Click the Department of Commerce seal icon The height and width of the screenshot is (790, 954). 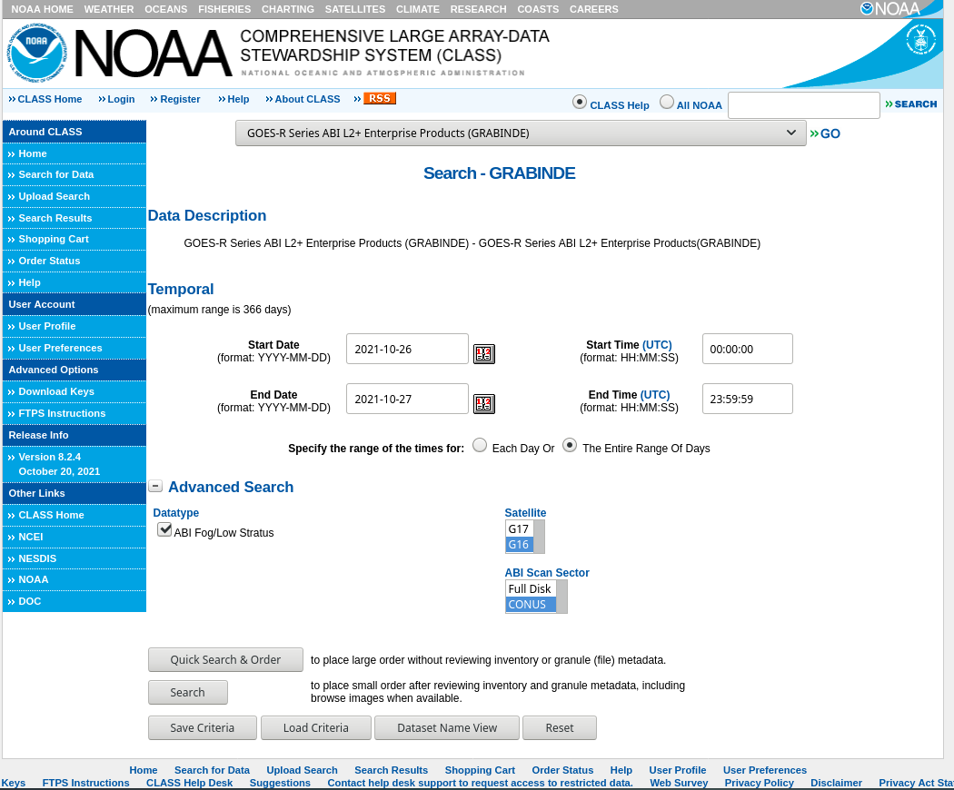coord(920,40)
